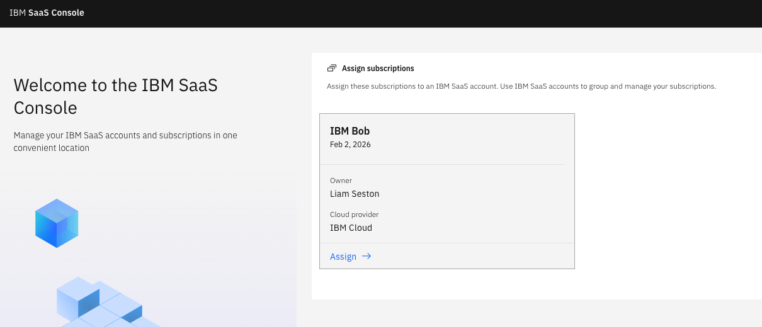Select the owner name Liam Seston
The width and height of the screenshot is (762, 327).
(355, 194)
